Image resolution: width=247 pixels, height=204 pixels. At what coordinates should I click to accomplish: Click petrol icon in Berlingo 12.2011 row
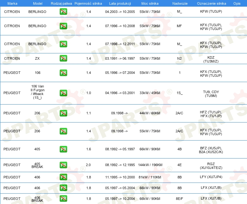click(x=63, y=44)
